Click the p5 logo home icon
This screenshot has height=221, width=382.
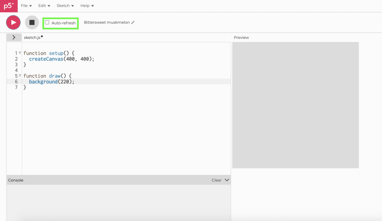(9, 6)
